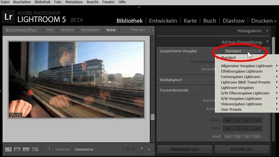Show more modules with double-arrow
Image resolution: width=279 pixels, height=157 pixels.
[x=275, y=21]
